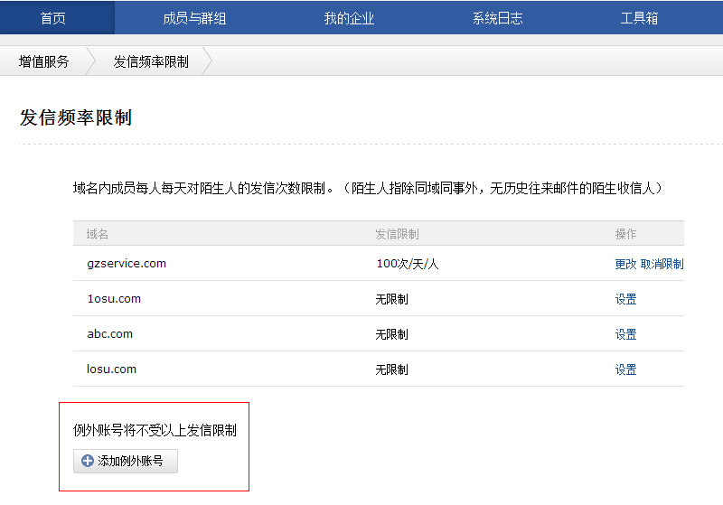Click the 发信限制 column header

[397, 234]
